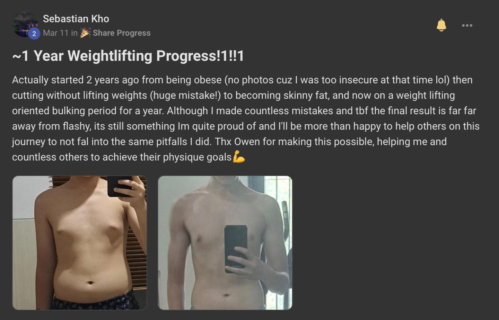Click the blue level 2 badge

click(34, 34)
